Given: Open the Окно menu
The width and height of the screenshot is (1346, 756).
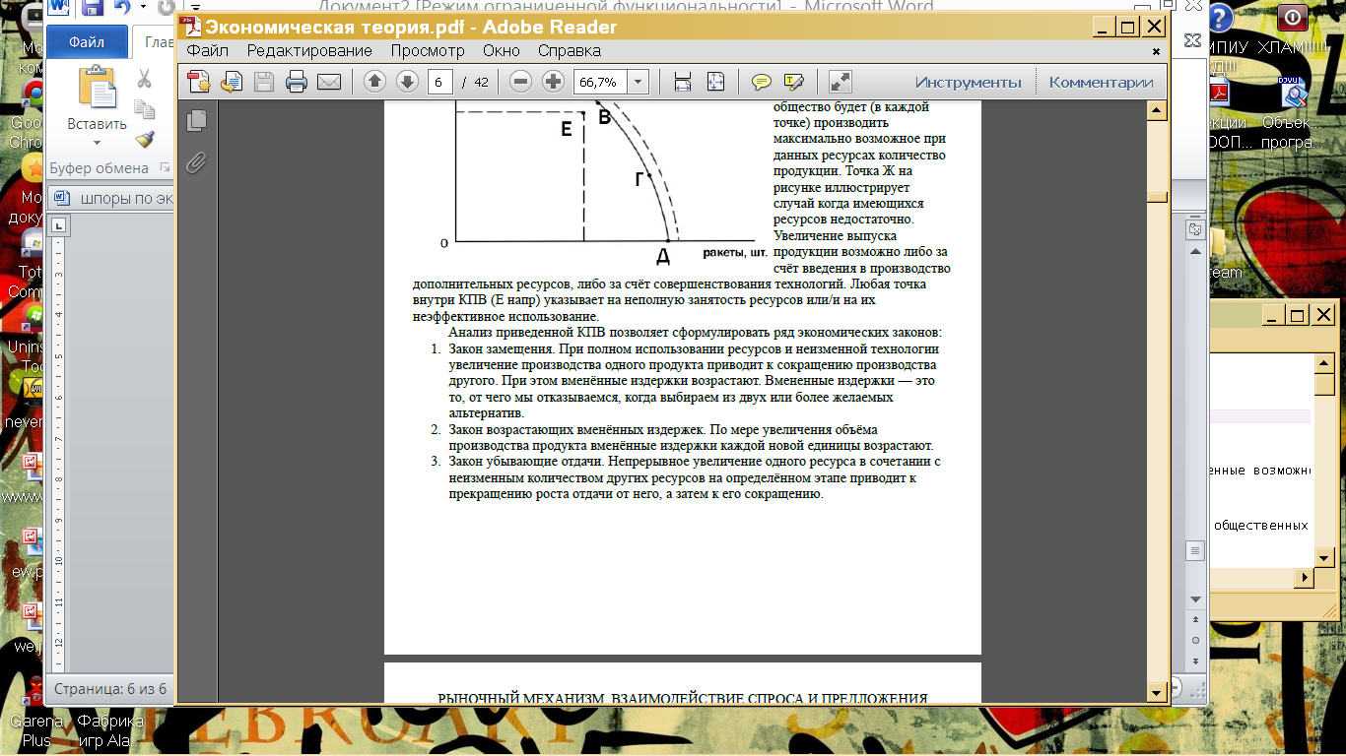Looking at the screenshot, I should tap(502, 51).
